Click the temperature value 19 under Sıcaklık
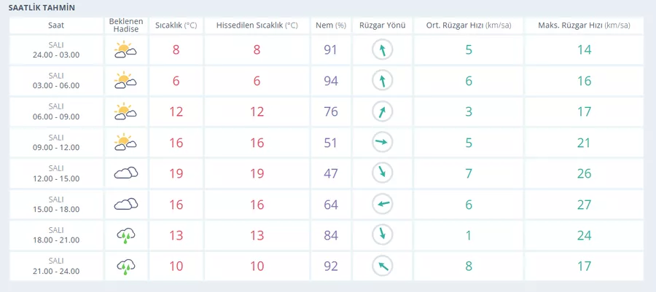This screenshot has width=656, height=292. point(176,173)
